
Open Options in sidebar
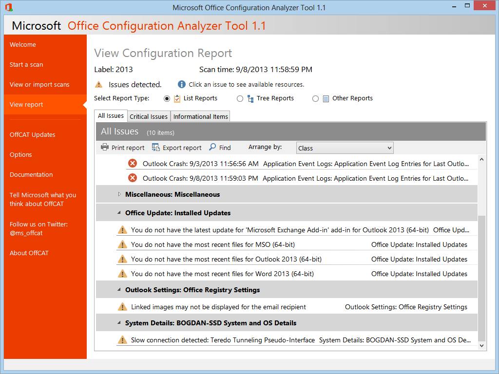(x=20, y=154)
